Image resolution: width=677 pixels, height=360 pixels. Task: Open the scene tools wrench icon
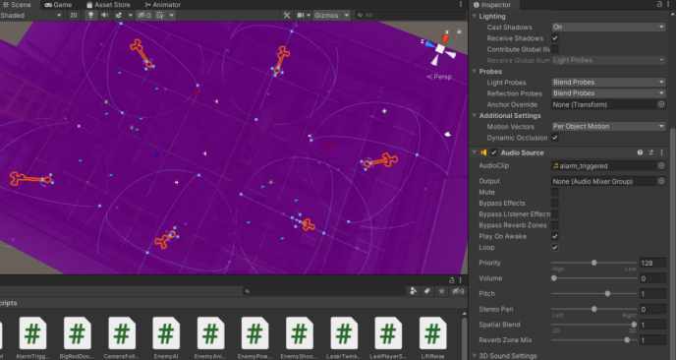pos(287,15)
